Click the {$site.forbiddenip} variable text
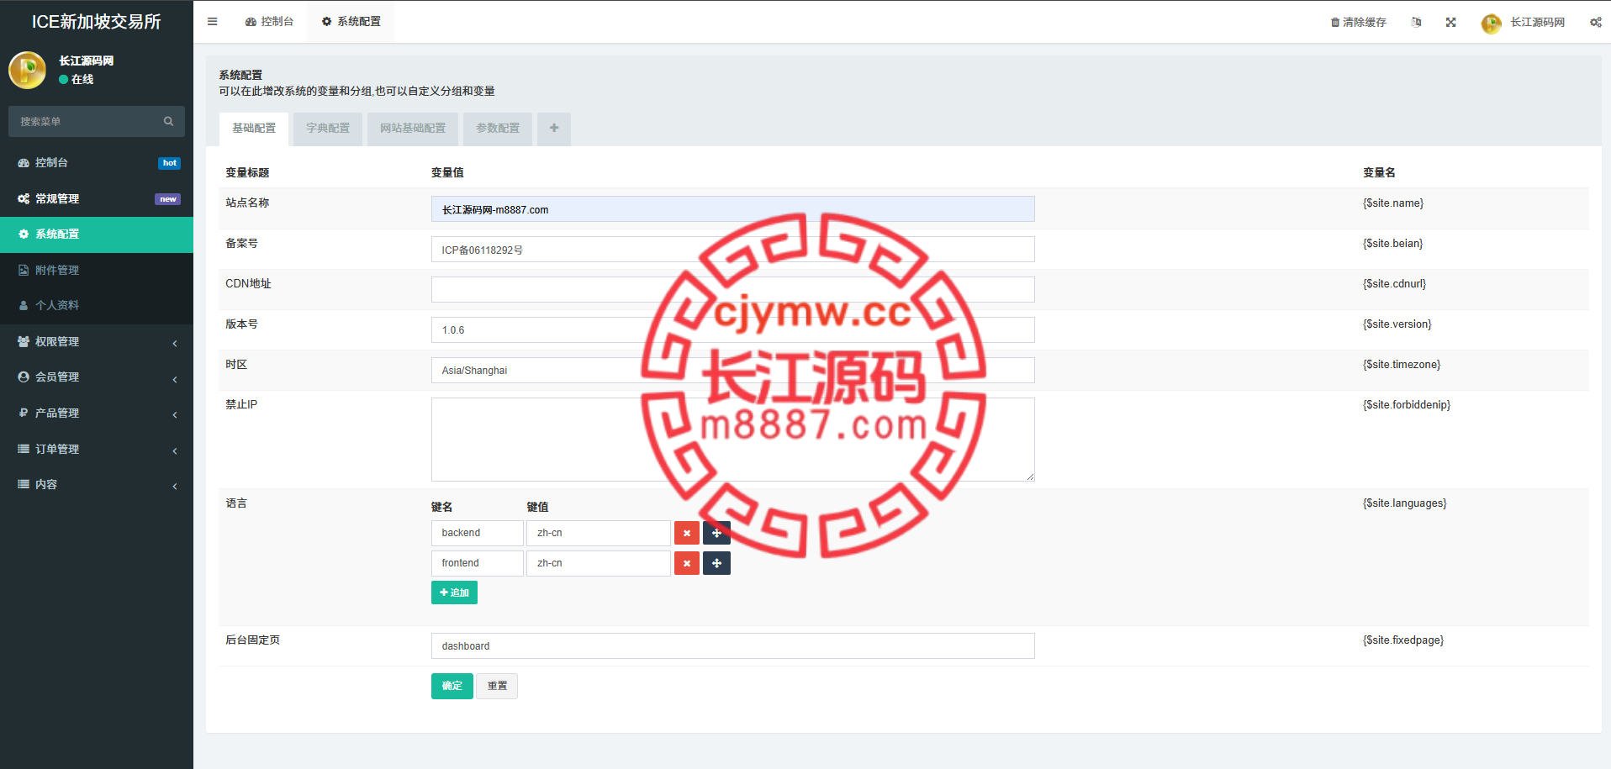 [x=1407, y=405]
